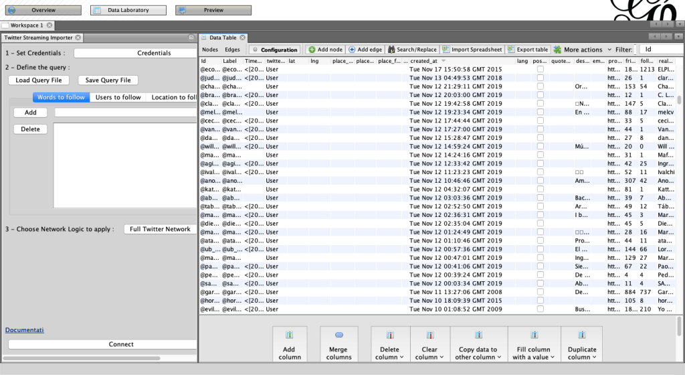Image resolution: width=685 pixels, height=375 pixels.
Task: Open Search/Replace binoculars icon
Action: tap(391, 50)
